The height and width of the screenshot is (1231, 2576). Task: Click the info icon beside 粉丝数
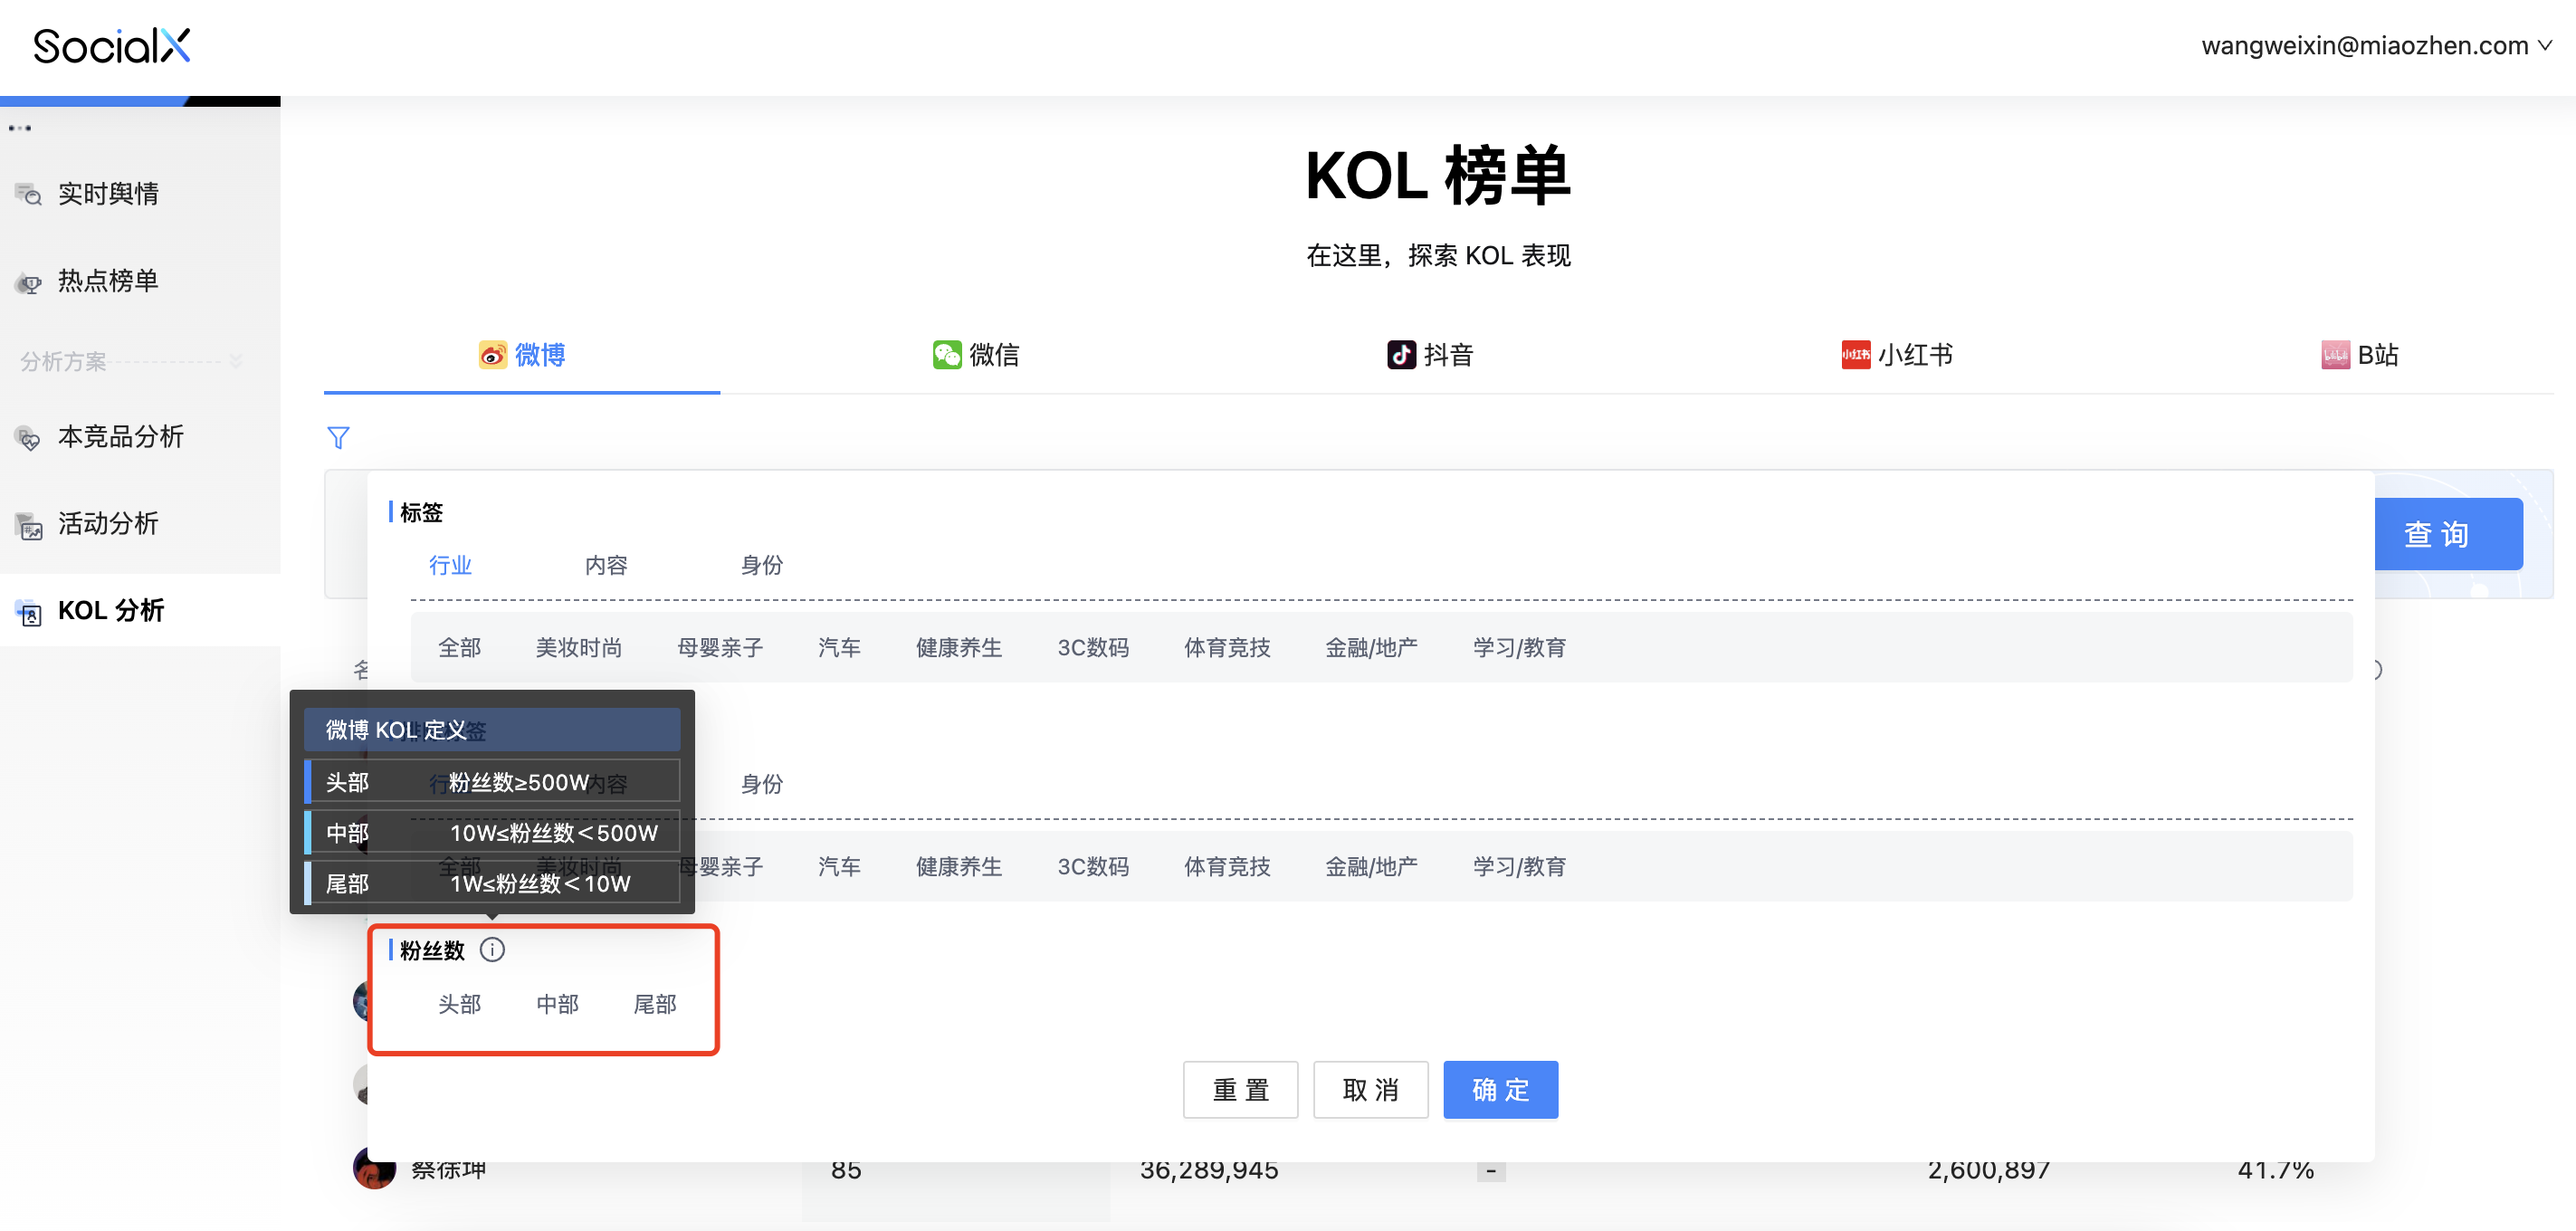[492, 950]
